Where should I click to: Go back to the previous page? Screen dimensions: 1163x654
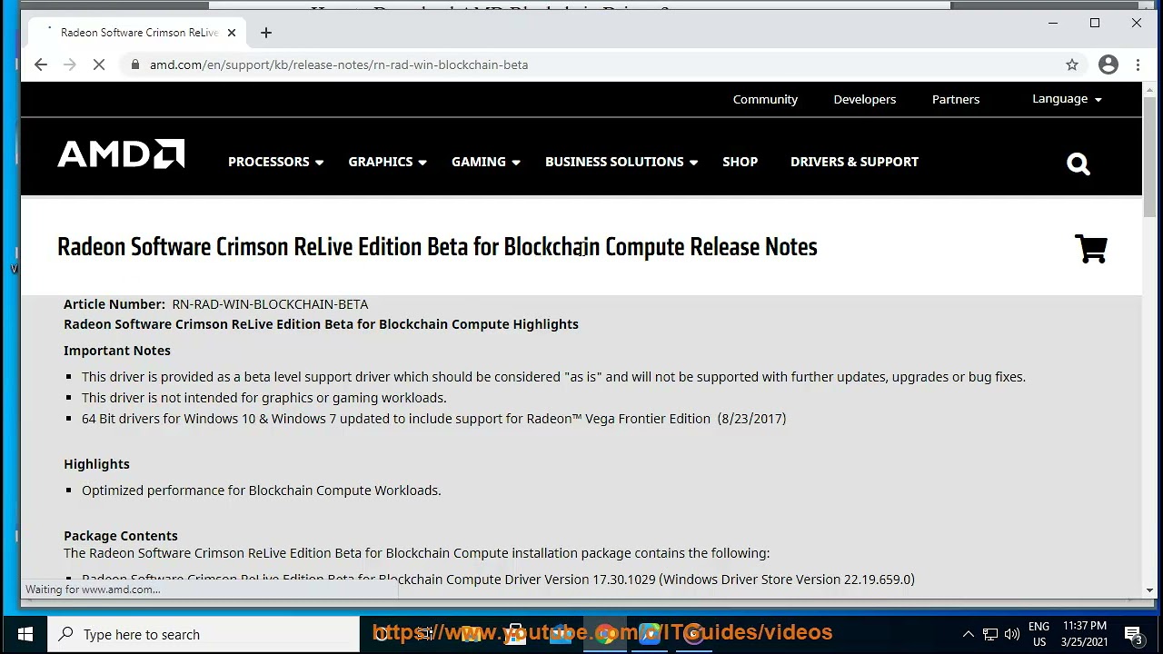tap(41, 64)
